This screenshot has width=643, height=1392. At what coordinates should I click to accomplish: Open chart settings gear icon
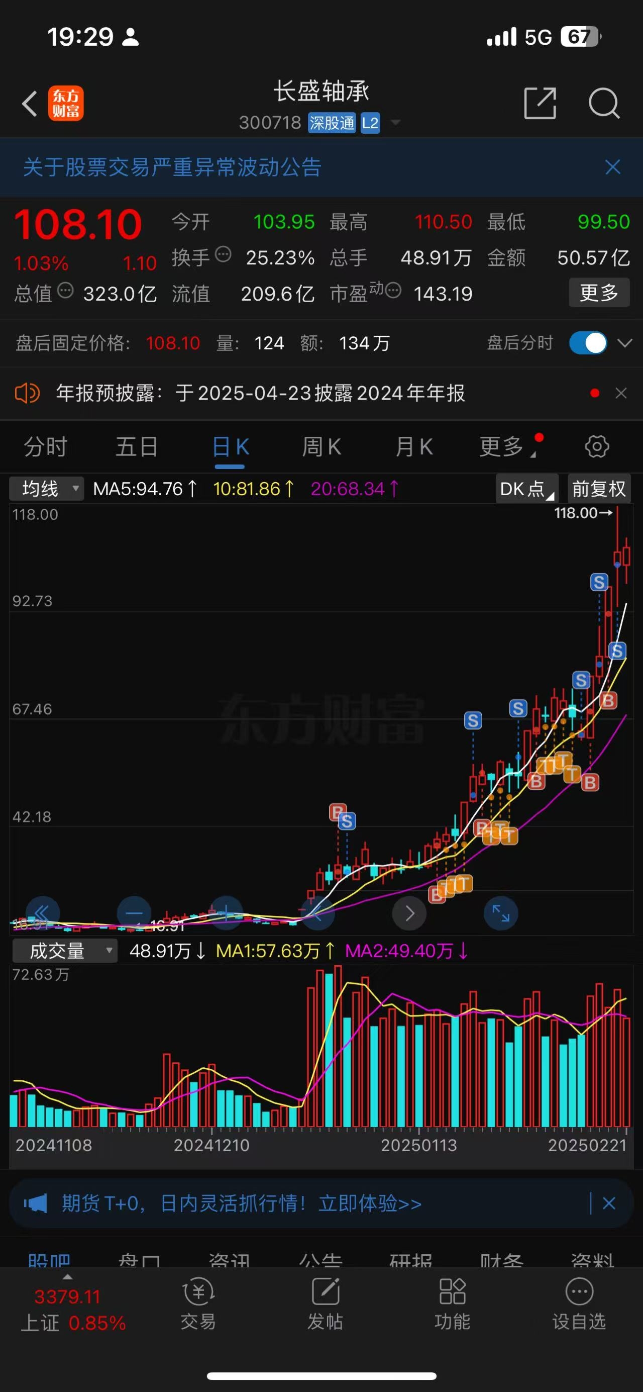[597, 447]
